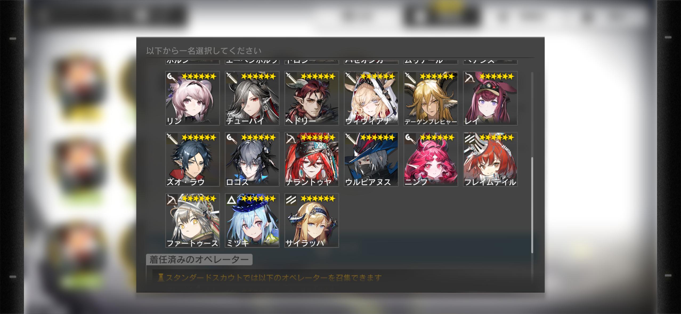This screenshot has width=681, height=314.
Task: Choose operator チューバイ
Action: 252,98
